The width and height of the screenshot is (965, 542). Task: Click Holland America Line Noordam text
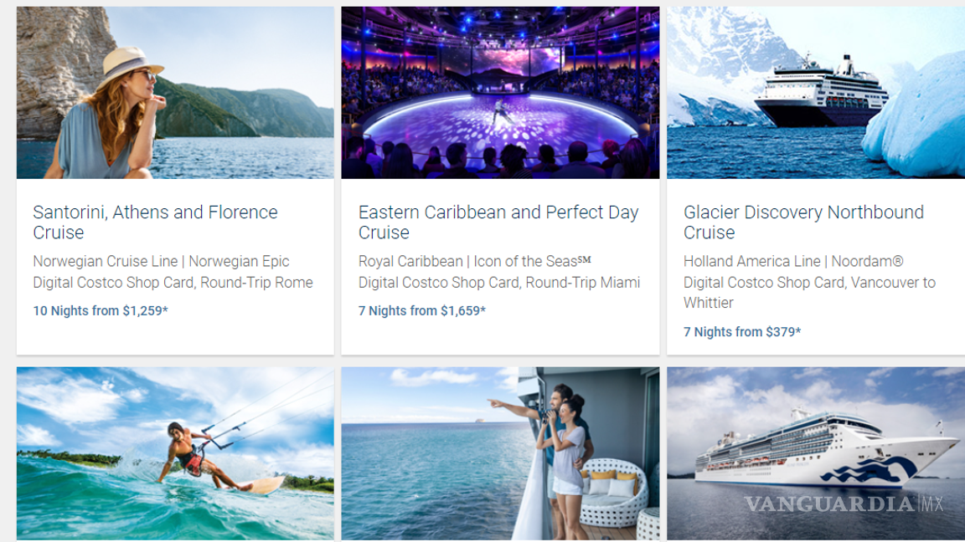click(x=793, y=262)
